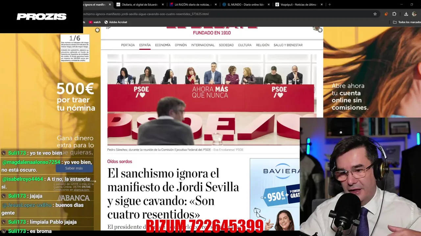Open the Chrome profile avatar

coord(414,14)
